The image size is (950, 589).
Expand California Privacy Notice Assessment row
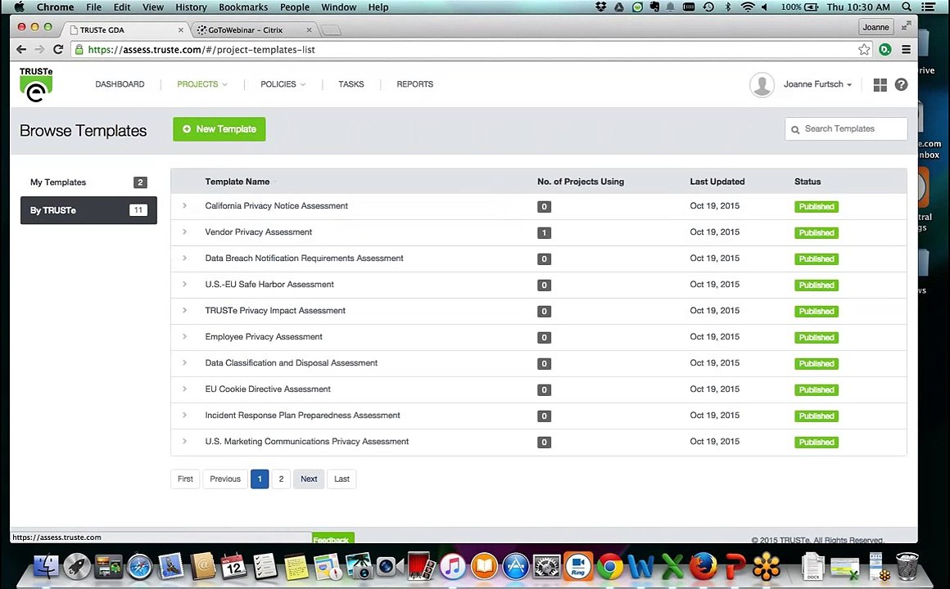click(x=185, y=206)
